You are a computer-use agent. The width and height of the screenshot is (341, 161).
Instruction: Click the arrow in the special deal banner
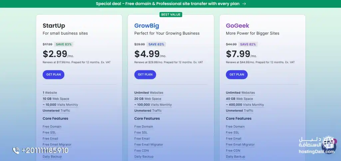244,4
